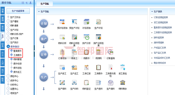
Task: Expand the 生产执行 tree node
Action: tap(8, 42)
